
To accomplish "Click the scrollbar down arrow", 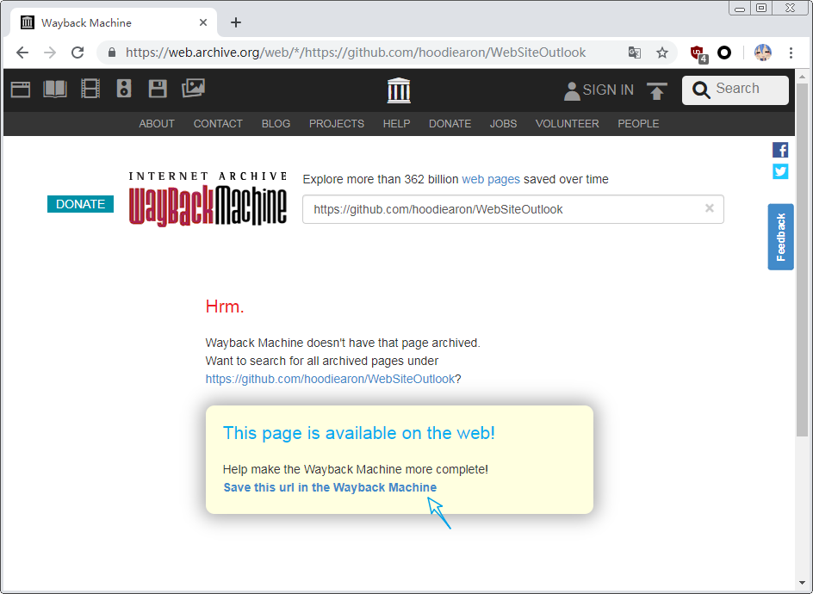I will coord(802,584).
